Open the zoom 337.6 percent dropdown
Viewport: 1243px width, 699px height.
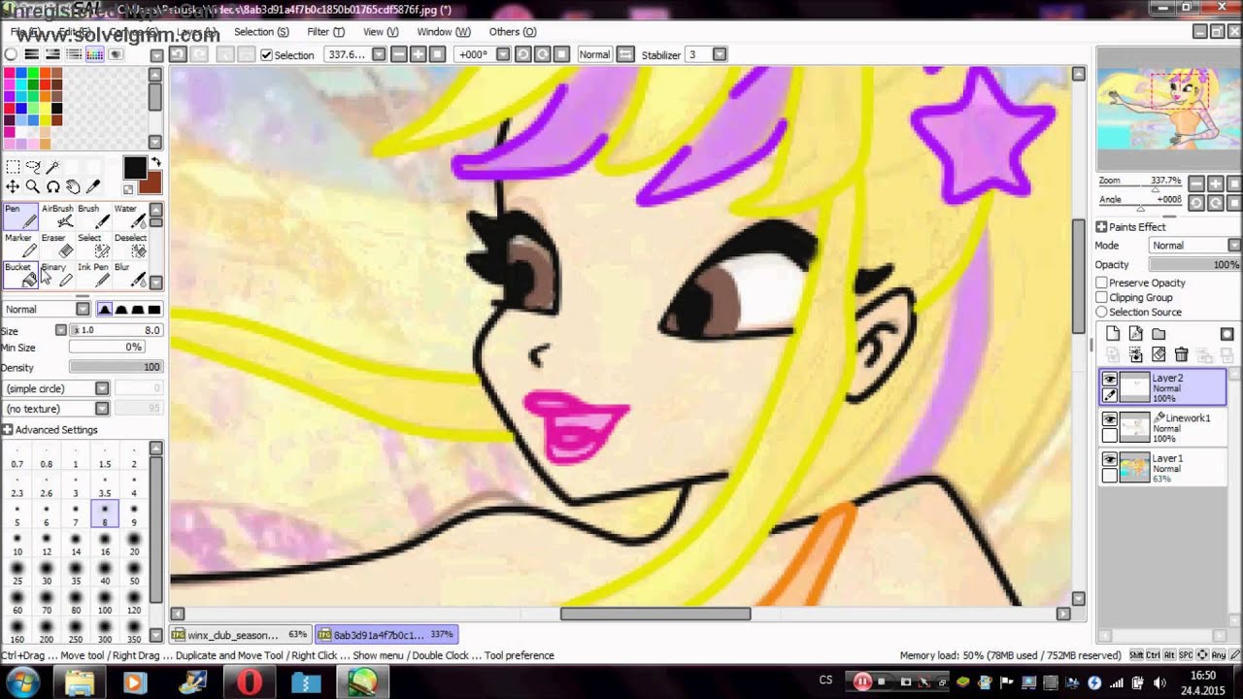pos(379,54)
